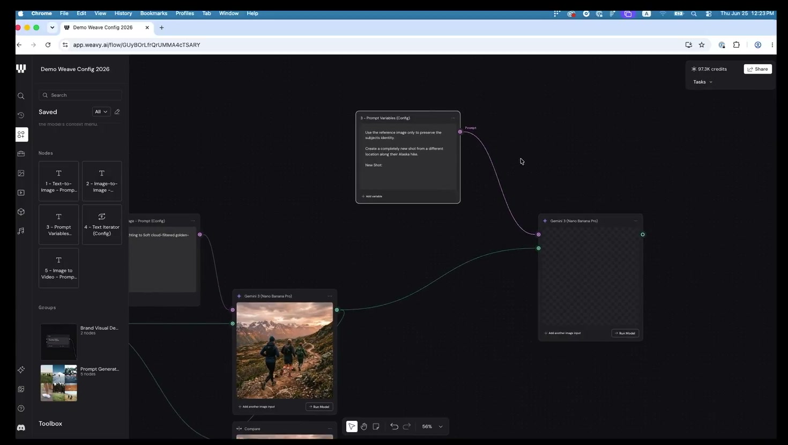The image size is (788, 445).
Task: Run Model on empty Gemini 3 node
Action: tap(625, 333)
